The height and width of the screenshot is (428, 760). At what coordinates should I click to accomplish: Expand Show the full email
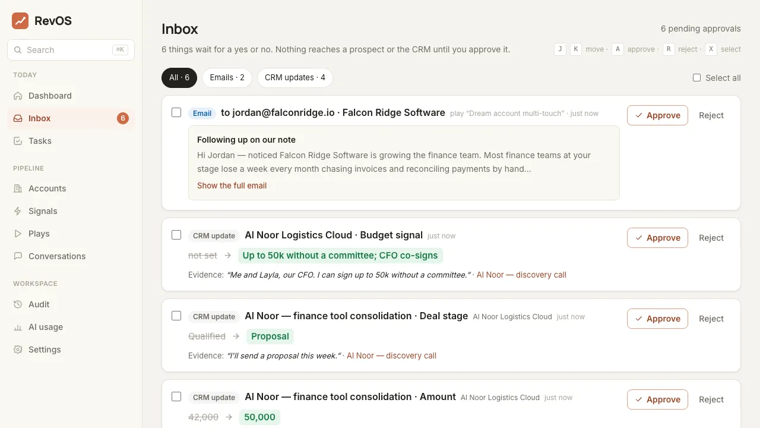click(x=232, y=185)
